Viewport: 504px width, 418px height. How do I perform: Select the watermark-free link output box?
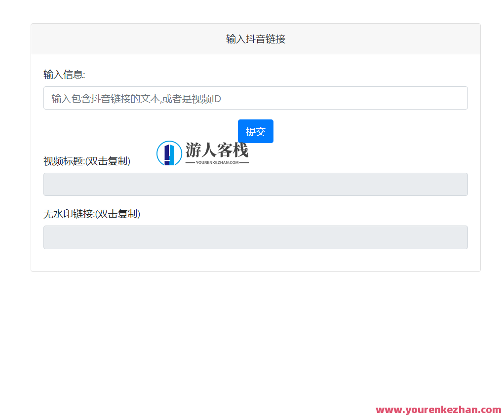point(255,237)
